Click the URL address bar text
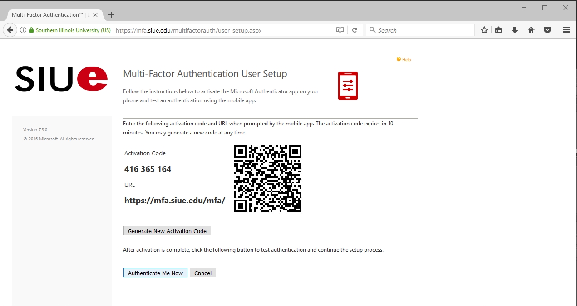Image resolution: width=577 pixels, height=306 pixels. tap(188, 30)
